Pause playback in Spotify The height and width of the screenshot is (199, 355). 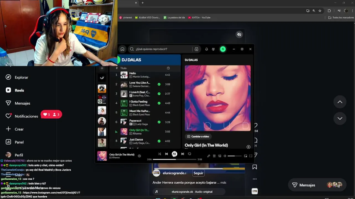coord(174,154)
